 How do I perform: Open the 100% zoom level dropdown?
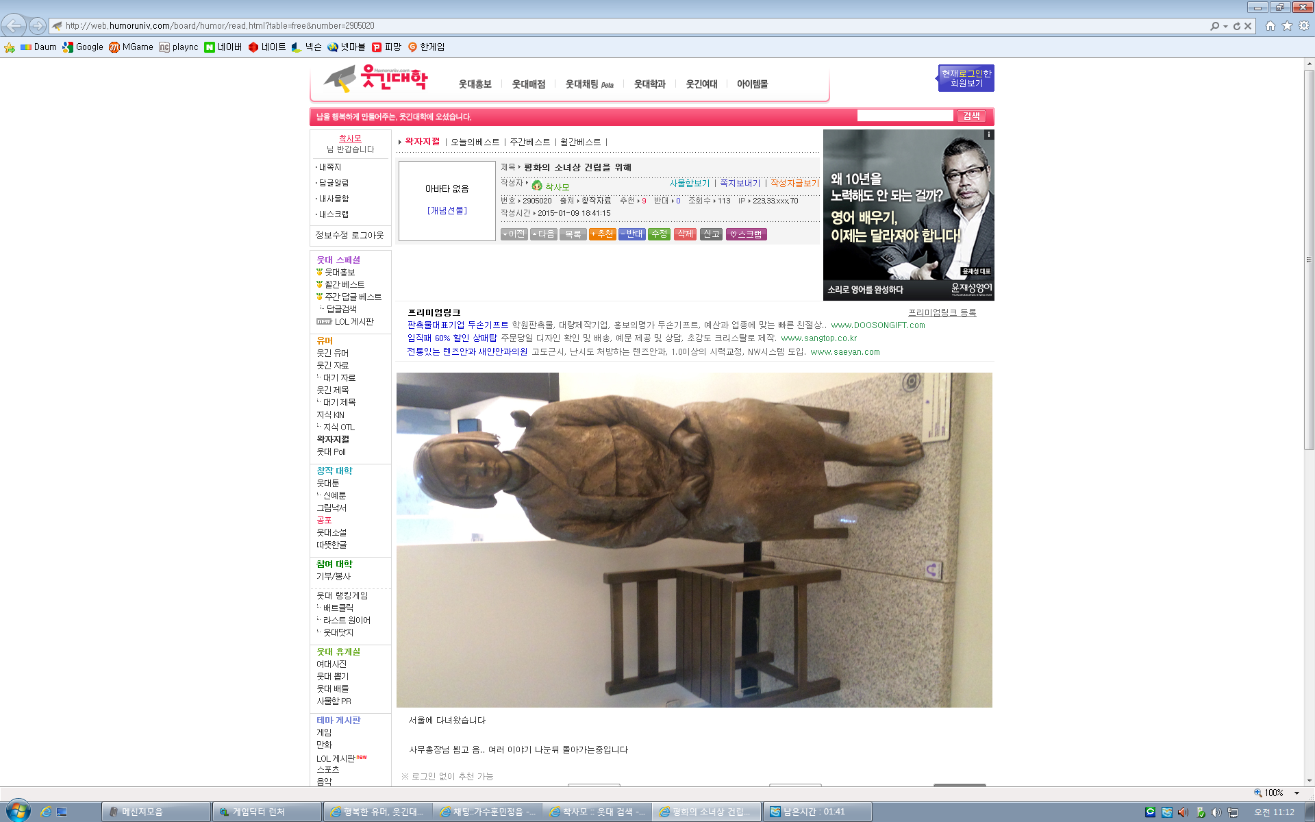click(x=1297, y=793)
